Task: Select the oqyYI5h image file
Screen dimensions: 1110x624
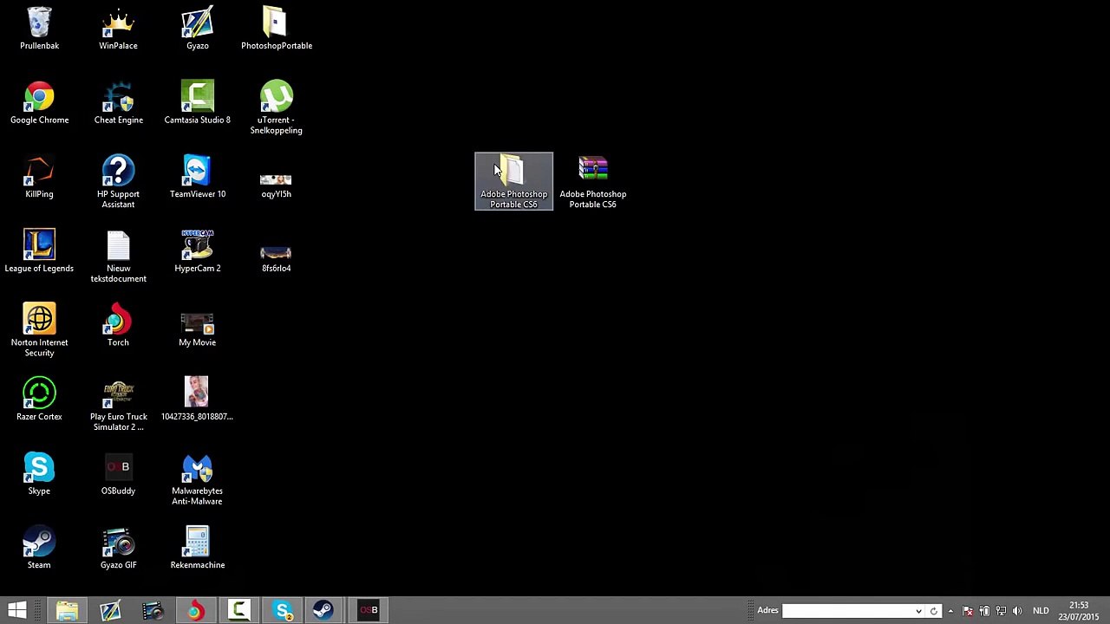Action: pyautogui.click(x=277, y=182)
